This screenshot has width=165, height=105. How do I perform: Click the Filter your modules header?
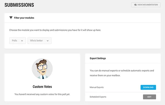(x=24, y=18)
